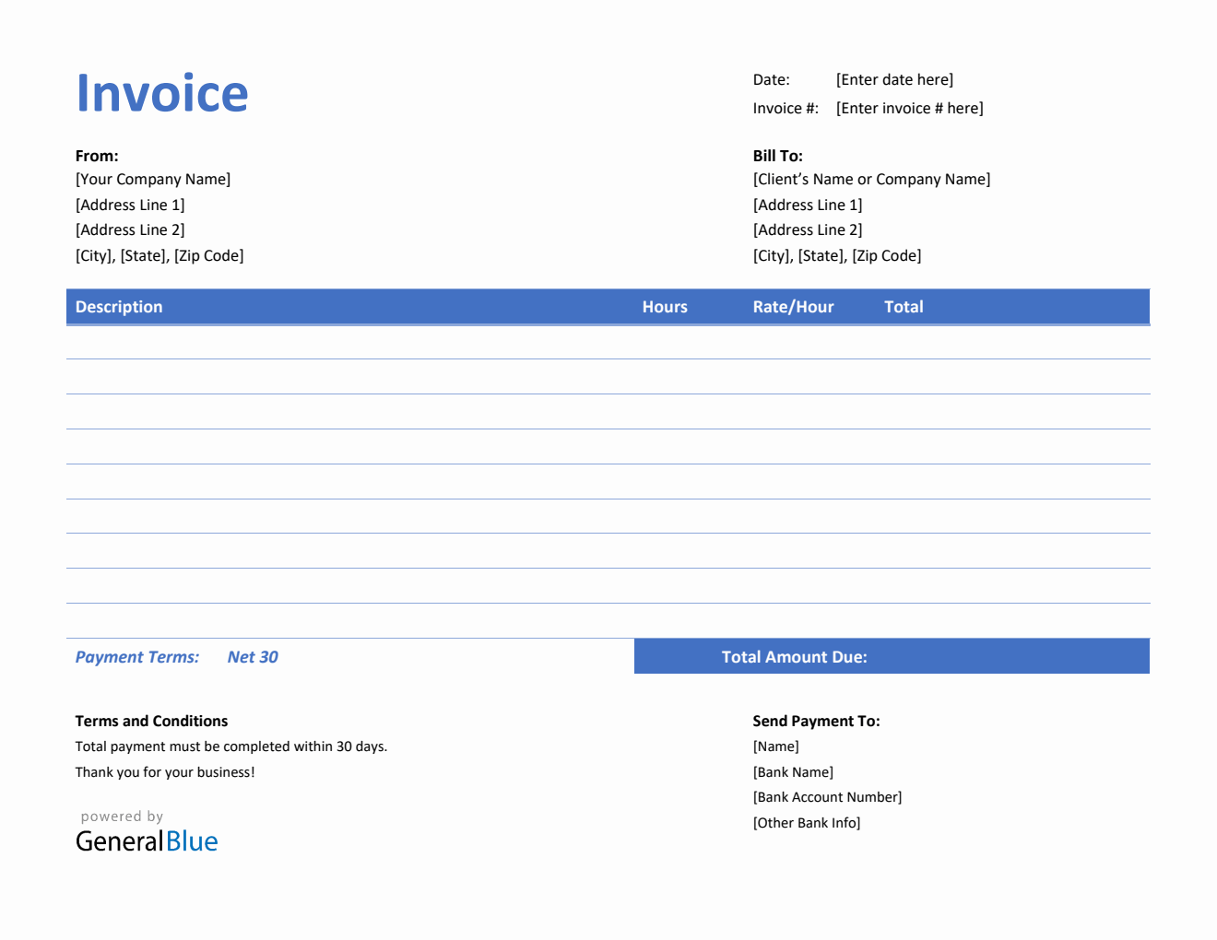Select the Net 30 payment term
The image size is (1217, 940).
coord(252,656)
